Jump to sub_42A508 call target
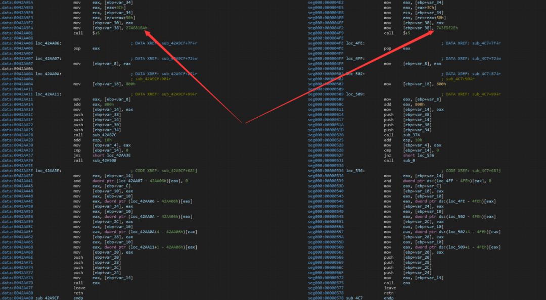Image resolution: width=546 pixels, height=300 pixels. 105,161
